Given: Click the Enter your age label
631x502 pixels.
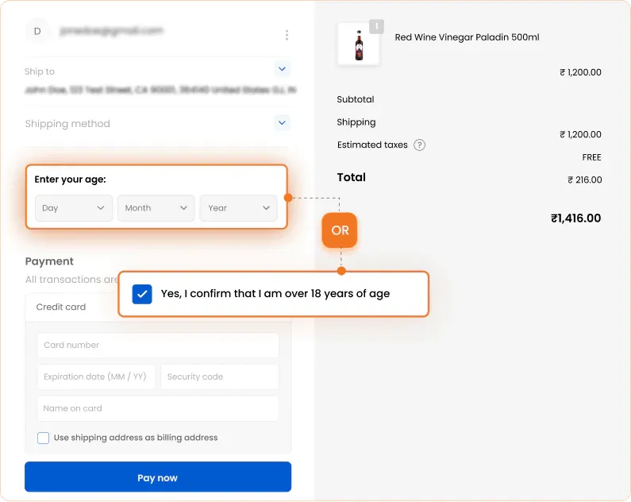Looking at the screenshot, I should point(71,180).
